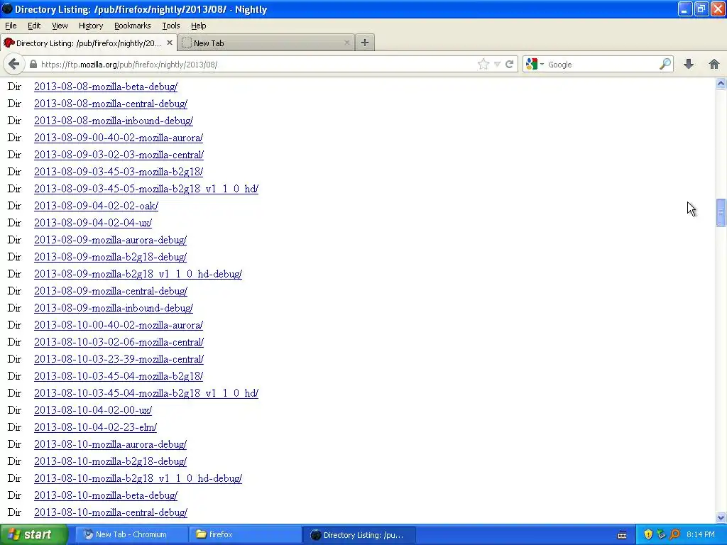Click the padlock site identity icon
This screenshot has width=727, height=545.
(33, 65)
